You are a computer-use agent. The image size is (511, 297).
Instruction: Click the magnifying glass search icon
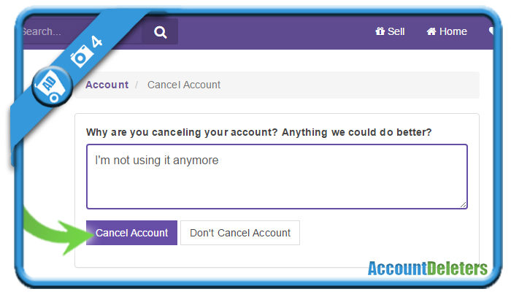(160, 32)
